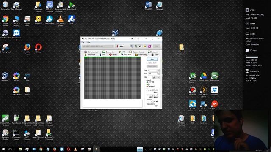Open the File menu in HD Tune
The image size is (271, 152).
pos(83,42)
